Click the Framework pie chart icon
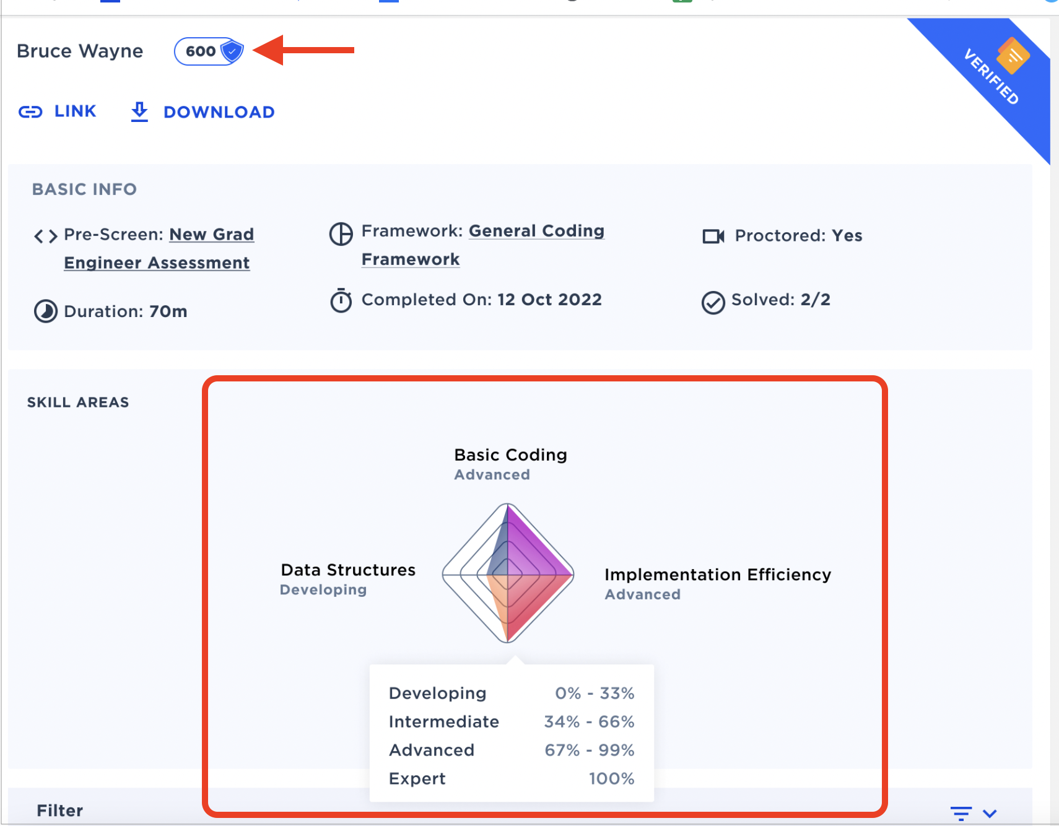 pos(341,234)
